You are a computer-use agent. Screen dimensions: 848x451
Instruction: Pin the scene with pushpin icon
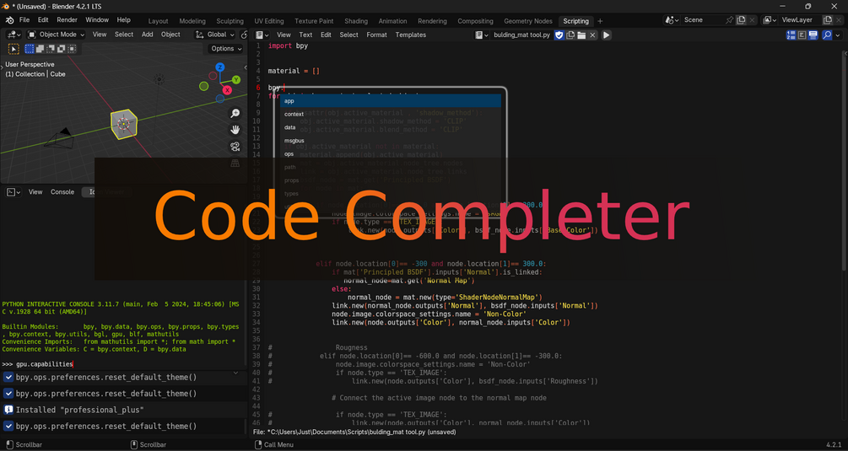tap(730, 20)
